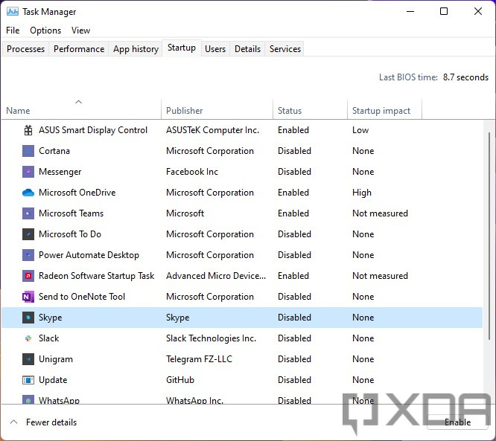Screen dimensions: 496x441
Task: Switch to the Processes tab
Action: point(25,49)
